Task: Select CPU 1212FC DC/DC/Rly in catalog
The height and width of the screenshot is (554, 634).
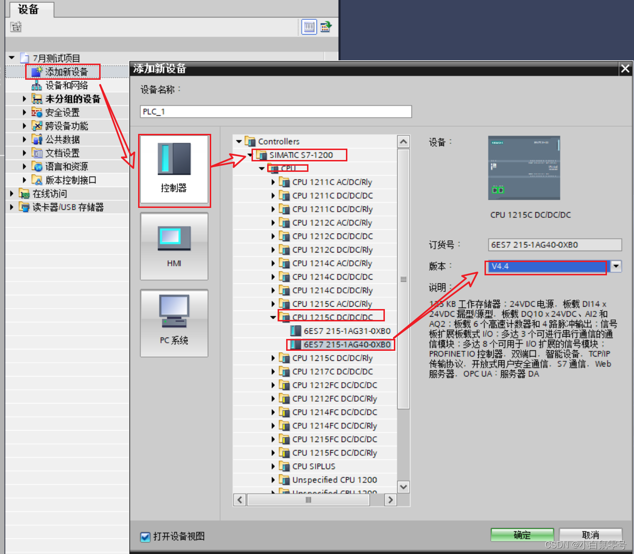Action: point(335,399)
